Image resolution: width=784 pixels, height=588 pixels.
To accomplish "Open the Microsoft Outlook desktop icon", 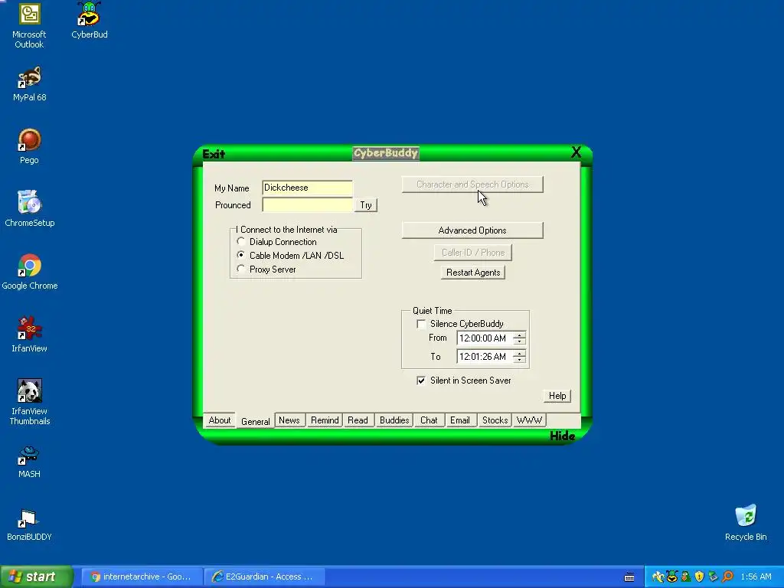I will 29,25.
